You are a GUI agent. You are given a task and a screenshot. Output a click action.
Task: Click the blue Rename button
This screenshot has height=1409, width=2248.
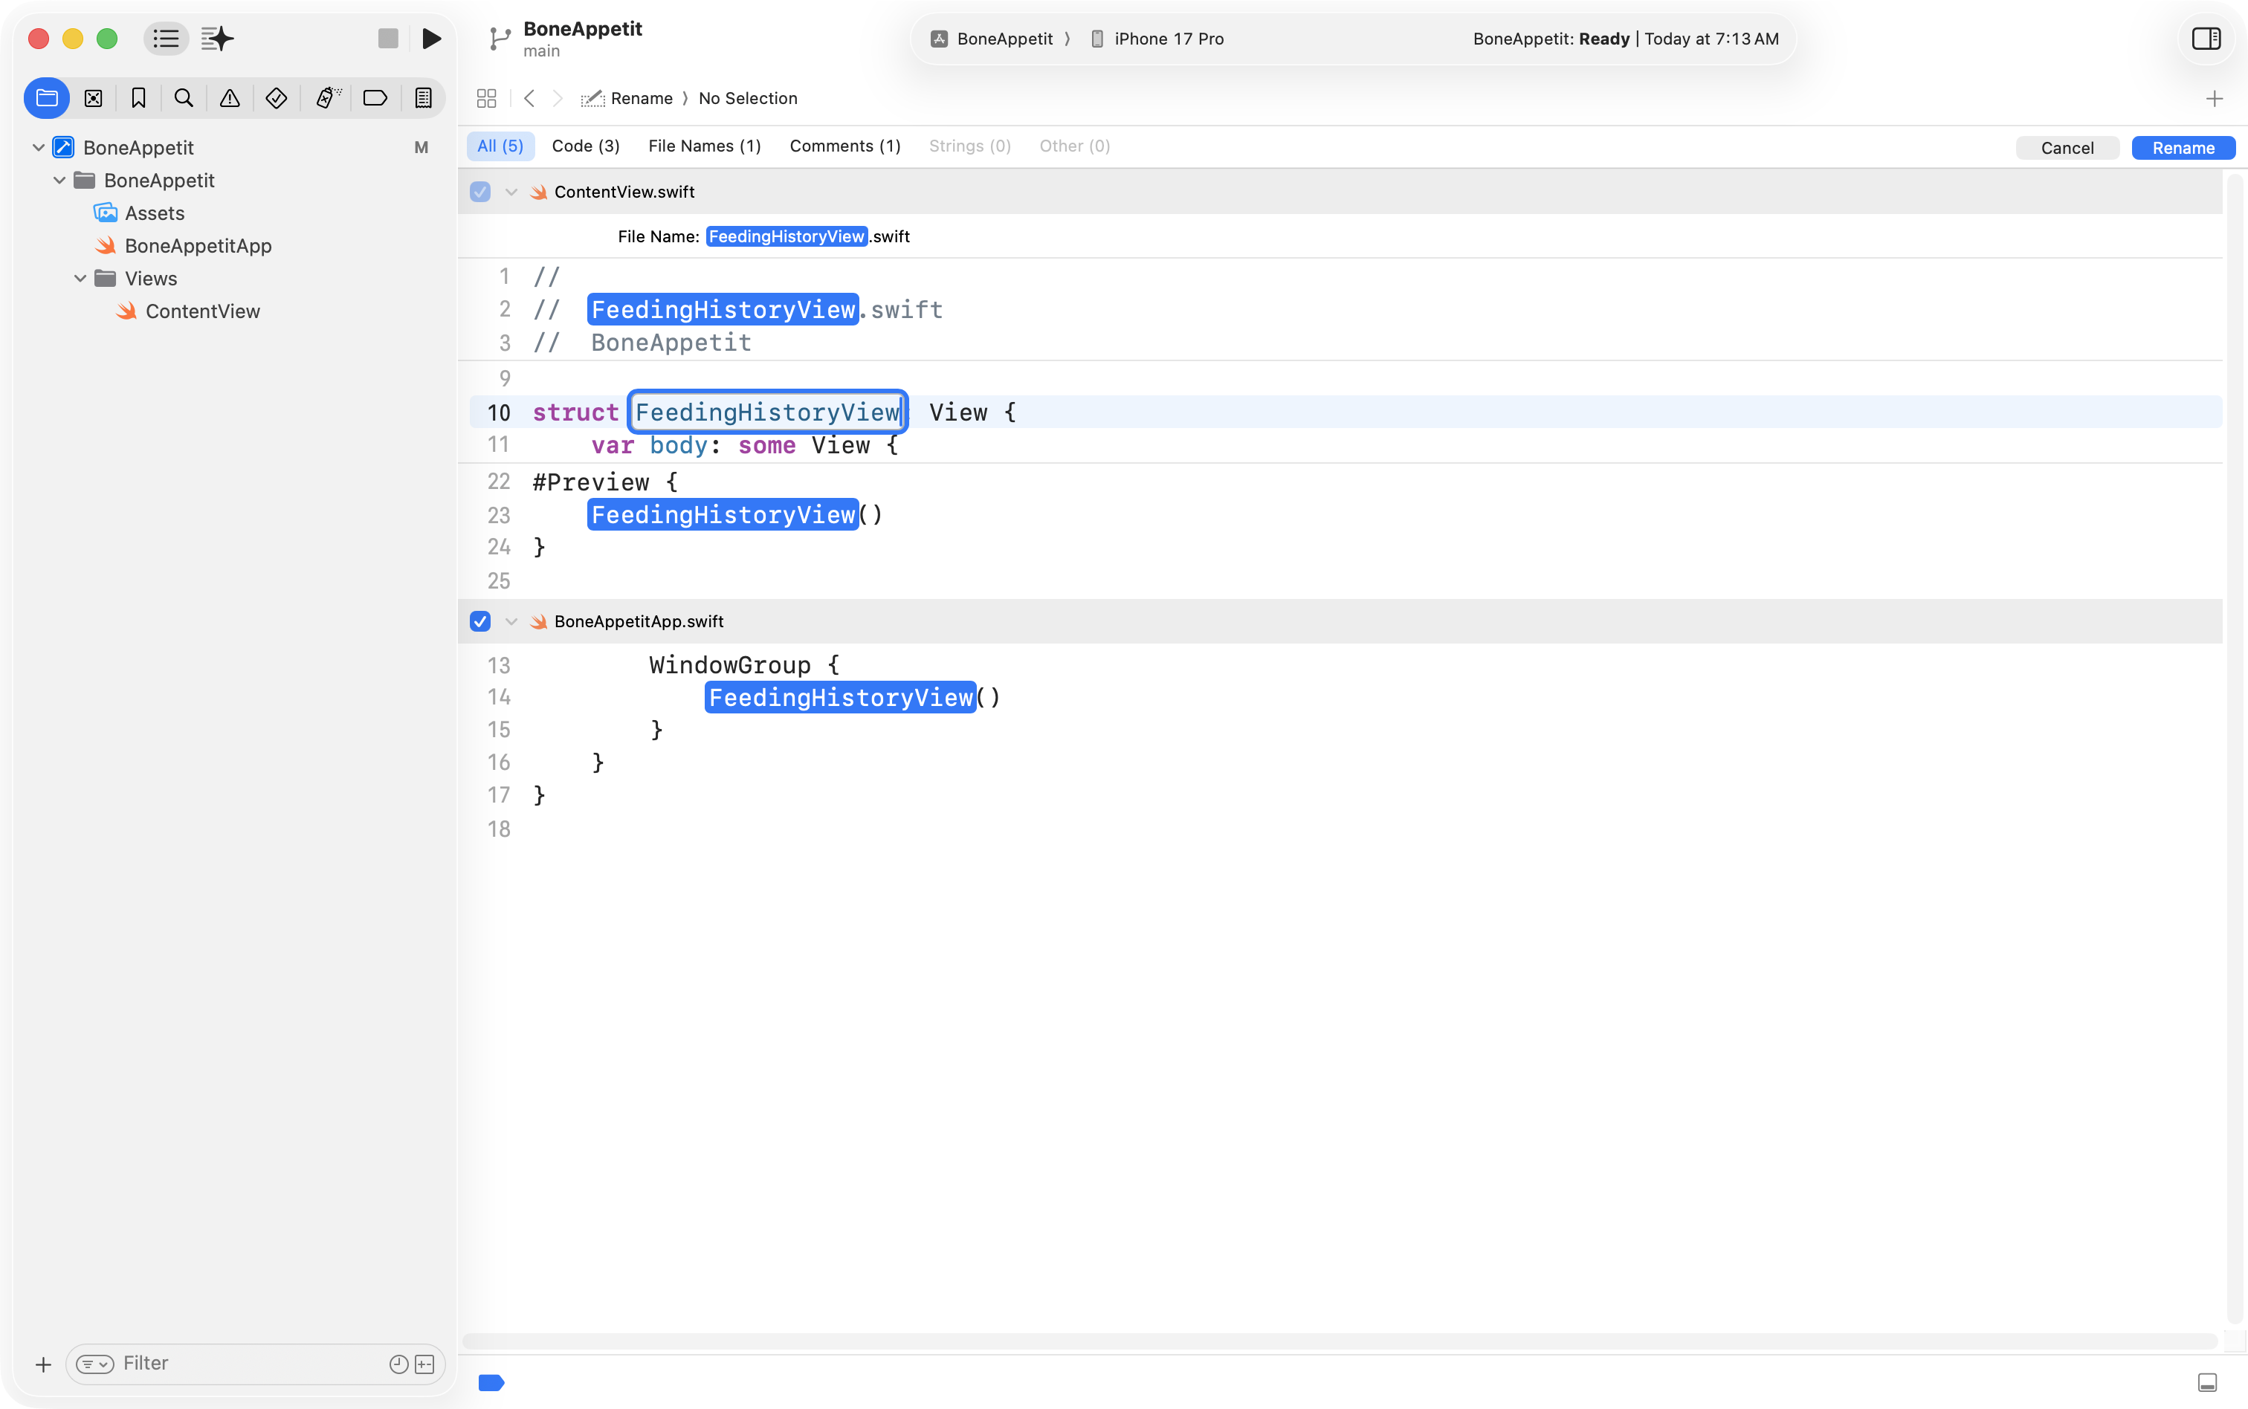[x=2183, y=148]
